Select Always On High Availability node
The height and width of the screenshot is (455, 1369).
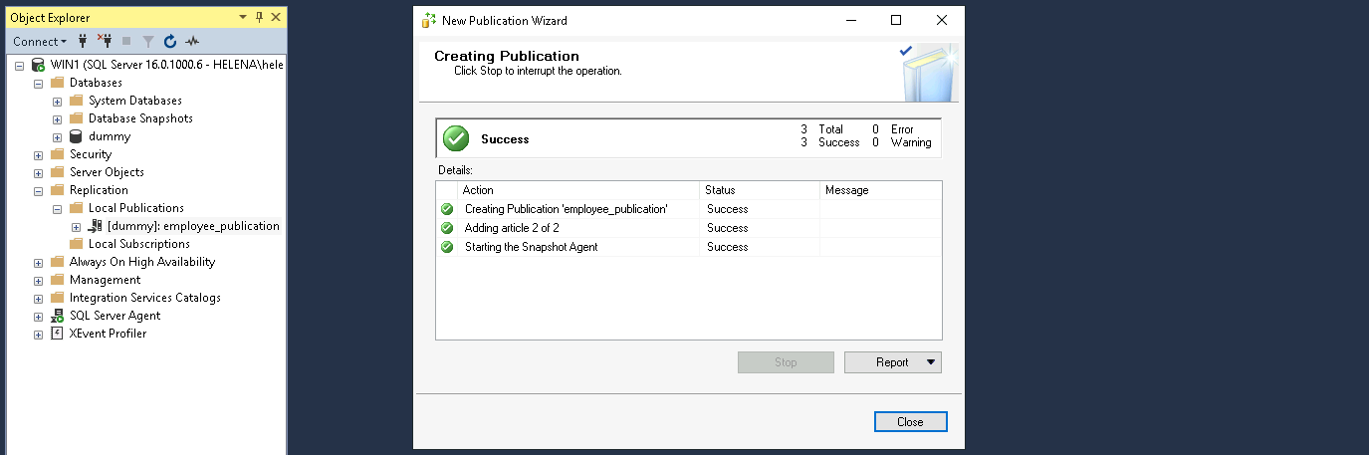141,262
